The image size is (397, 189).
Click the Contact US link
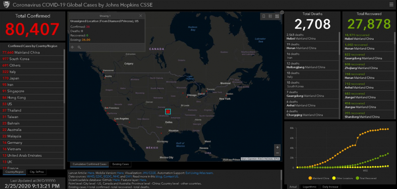click(x=171, y=176)
